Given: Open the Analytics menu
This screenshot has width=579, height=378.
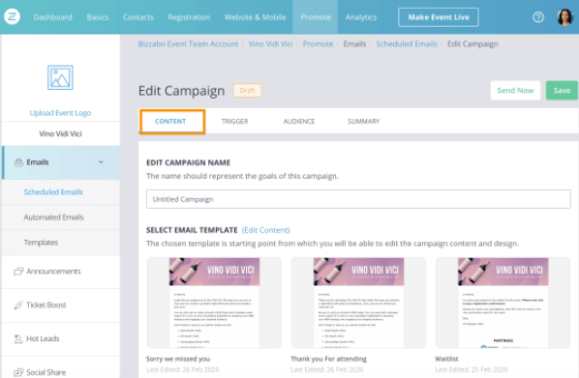Looking at the screenshot, I should pyautogui.click(x=361, y=17).
